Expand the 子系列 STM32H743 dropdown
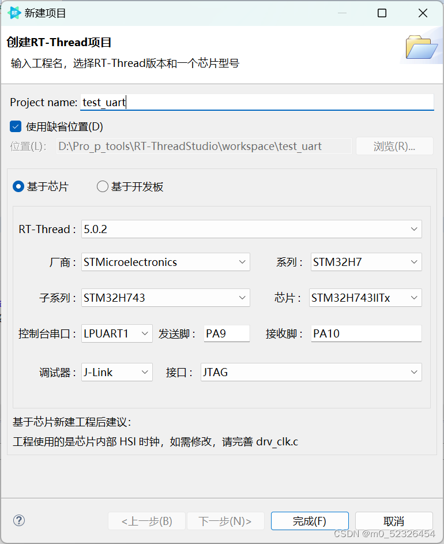 [x=165, y=298]
